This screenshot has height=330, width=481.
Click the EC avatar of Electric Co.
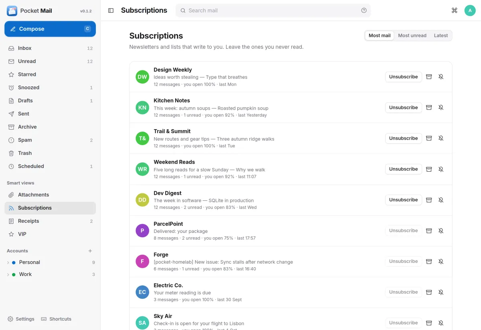(x=142, y=292)
